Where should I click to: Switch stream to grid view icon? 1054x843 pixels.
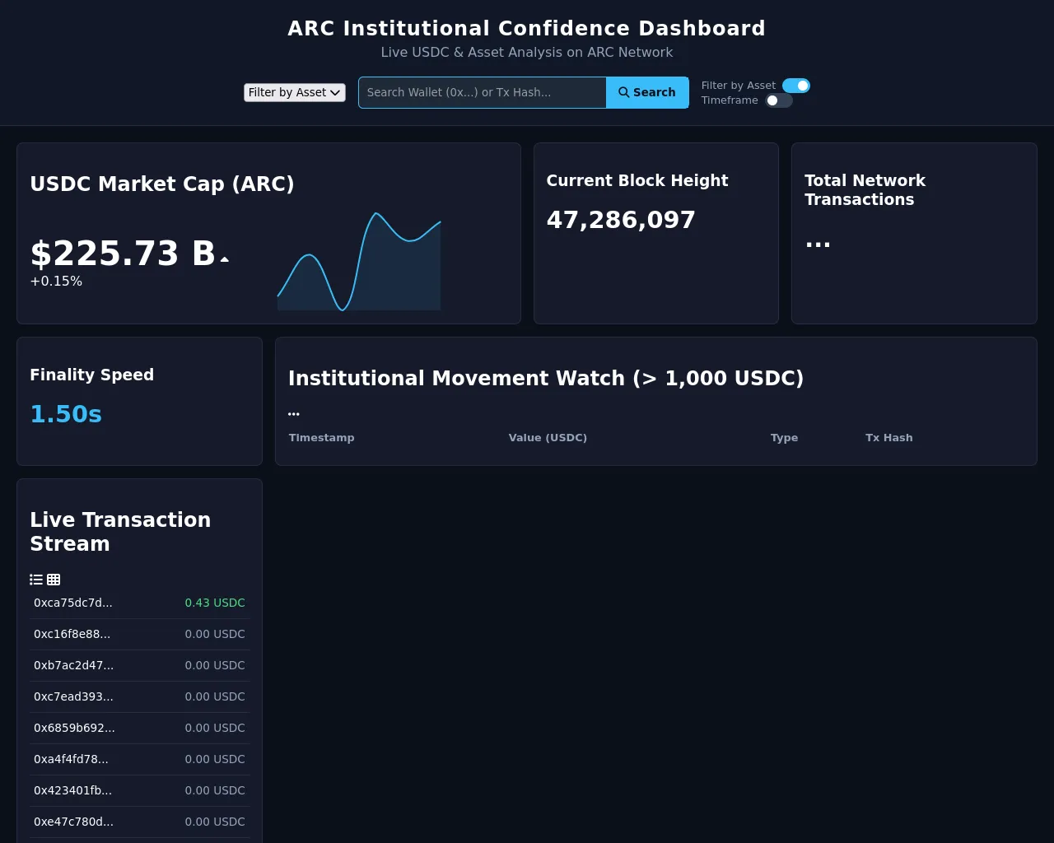(x=54, y=580)
